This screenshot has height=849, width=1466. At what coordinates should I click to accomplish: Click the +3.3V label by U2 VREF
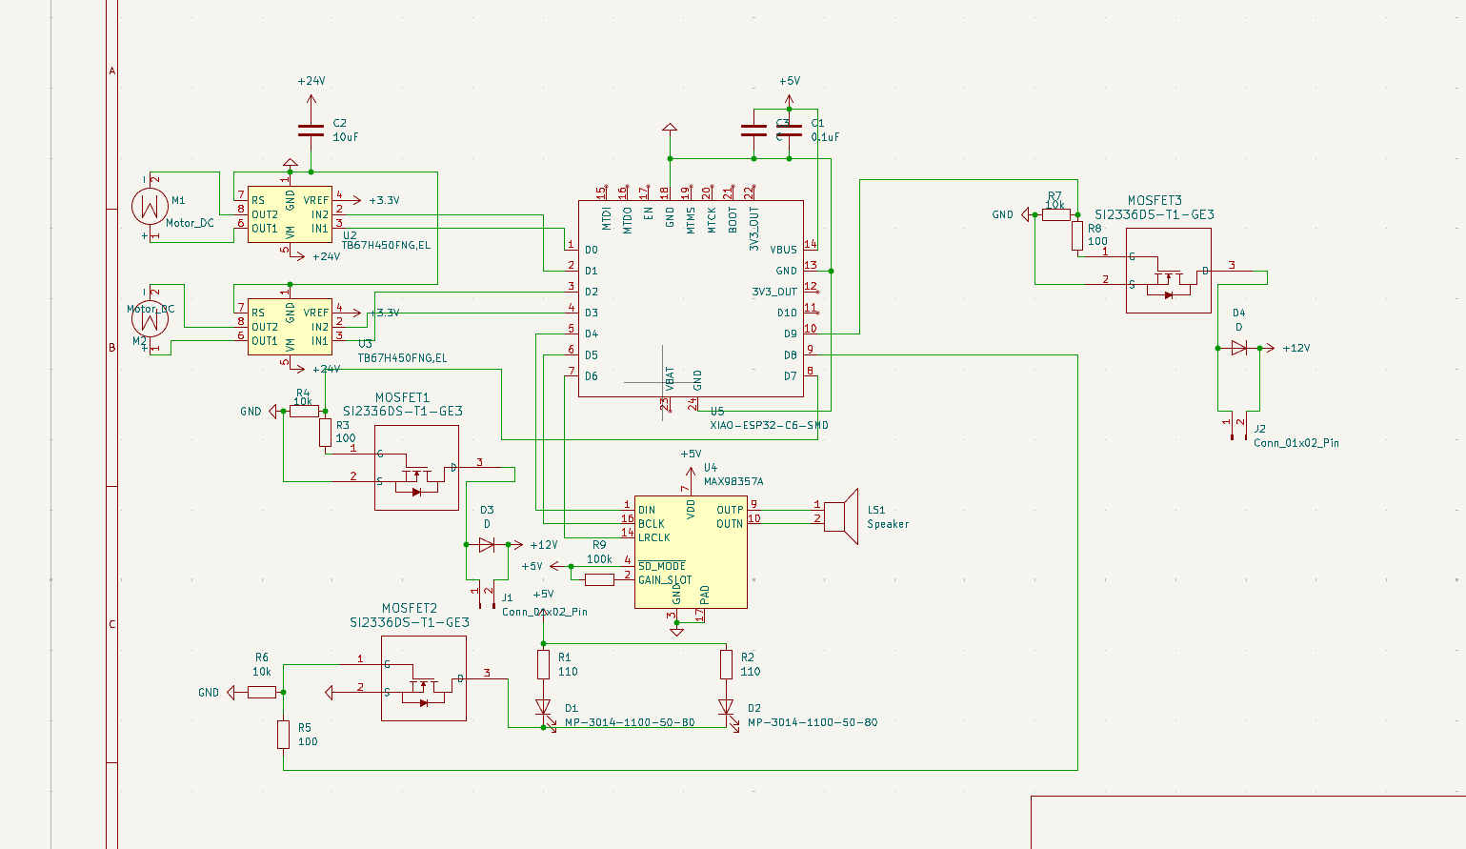(384, 201)
